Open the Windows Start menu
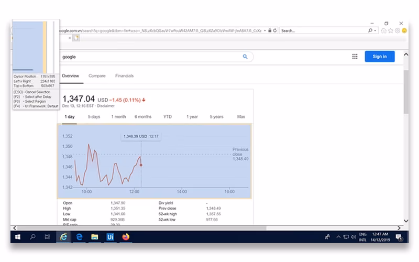The width and height of the screenshot is (419, 262). coord(18,237)
